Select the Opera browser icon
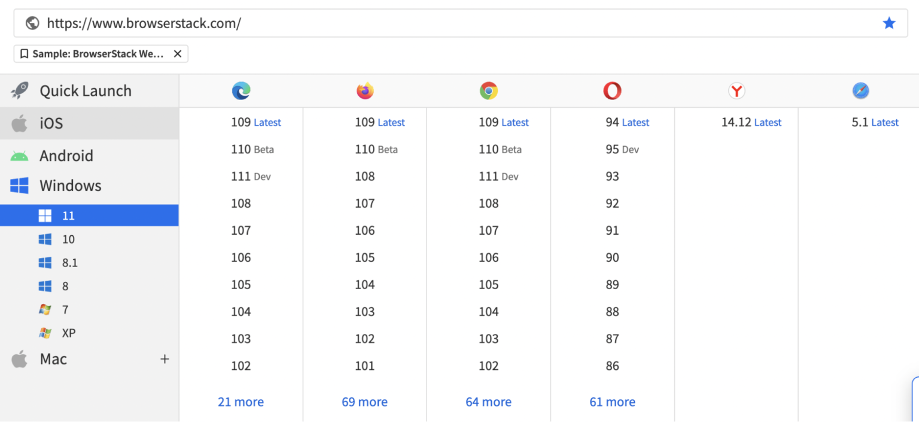 pos(612,90)
